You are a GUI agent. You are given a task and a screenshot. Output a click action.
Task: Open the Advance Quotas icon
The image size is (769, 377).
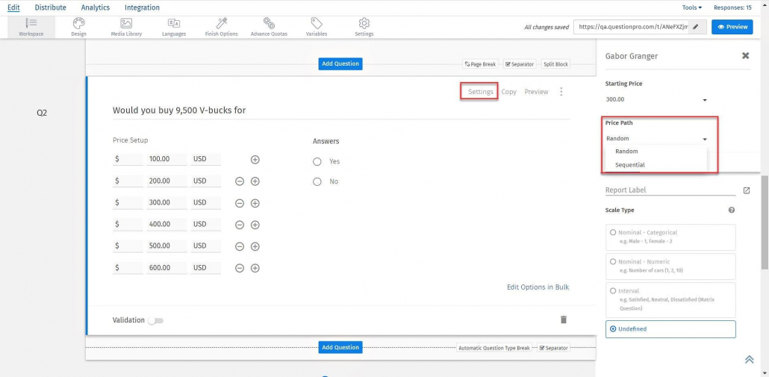(269, 24)
